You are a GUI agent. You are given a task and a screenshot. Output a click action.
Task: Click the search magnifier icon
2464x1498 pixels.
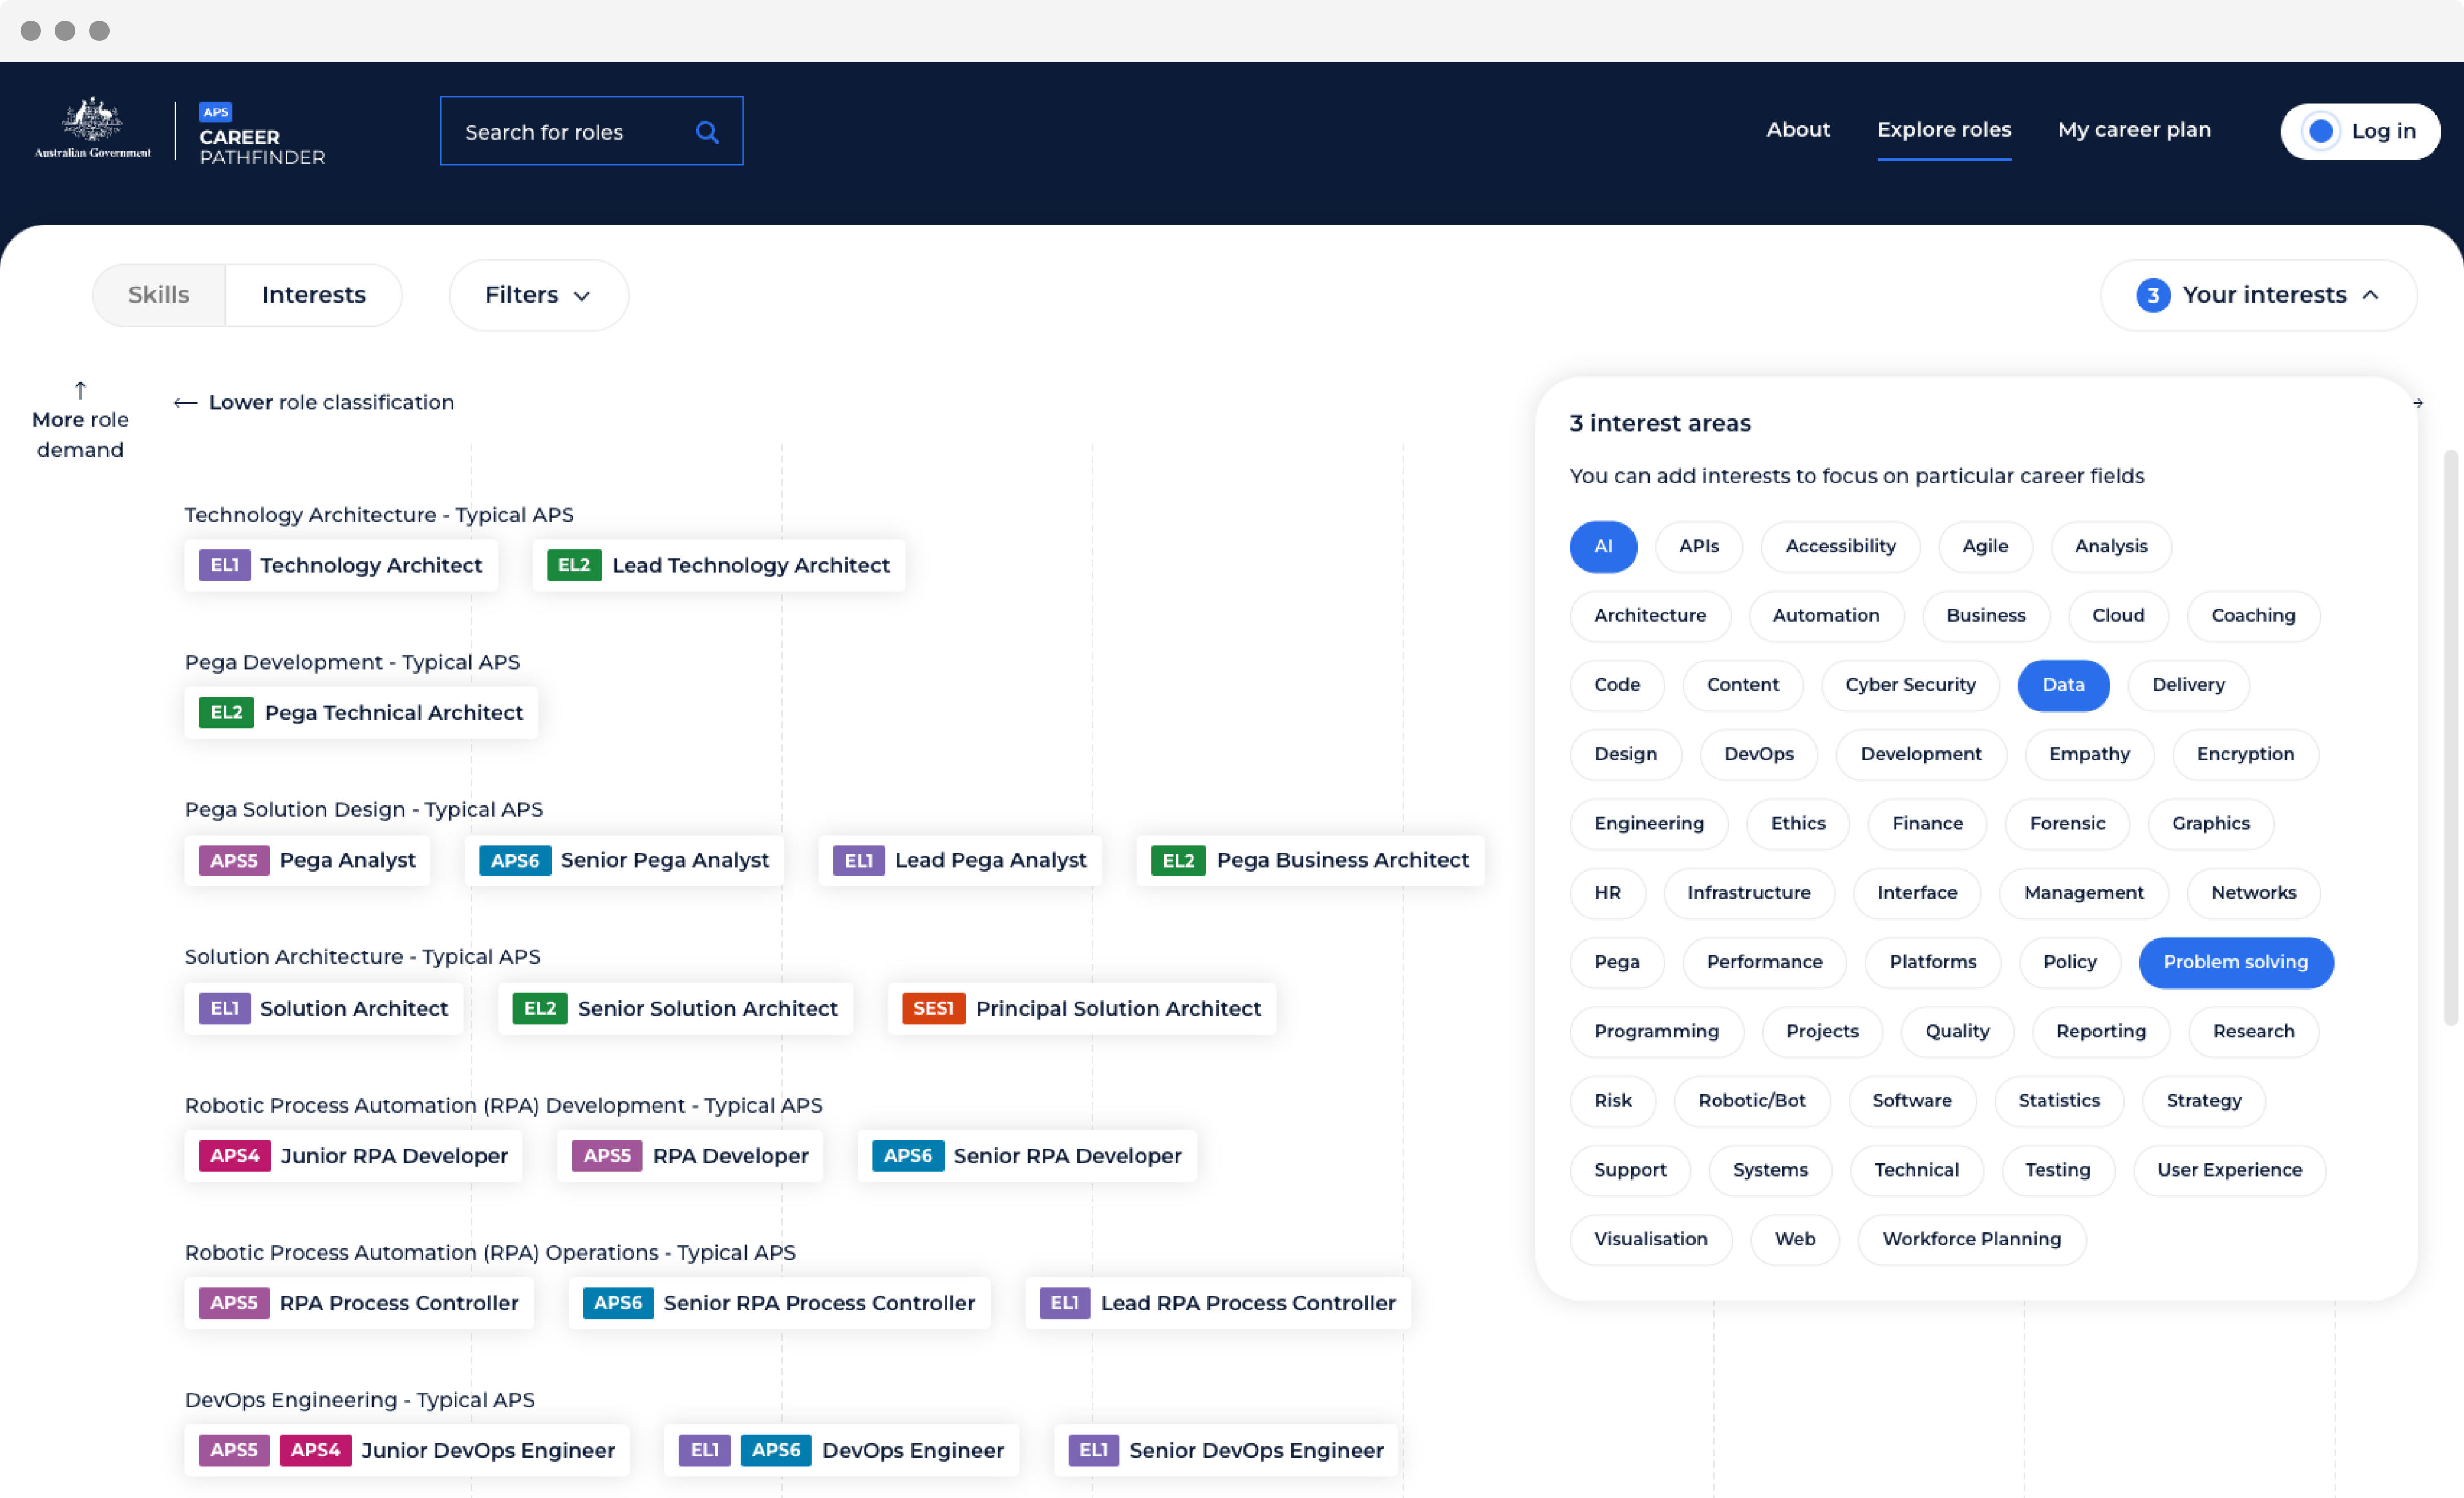(707, 132)
